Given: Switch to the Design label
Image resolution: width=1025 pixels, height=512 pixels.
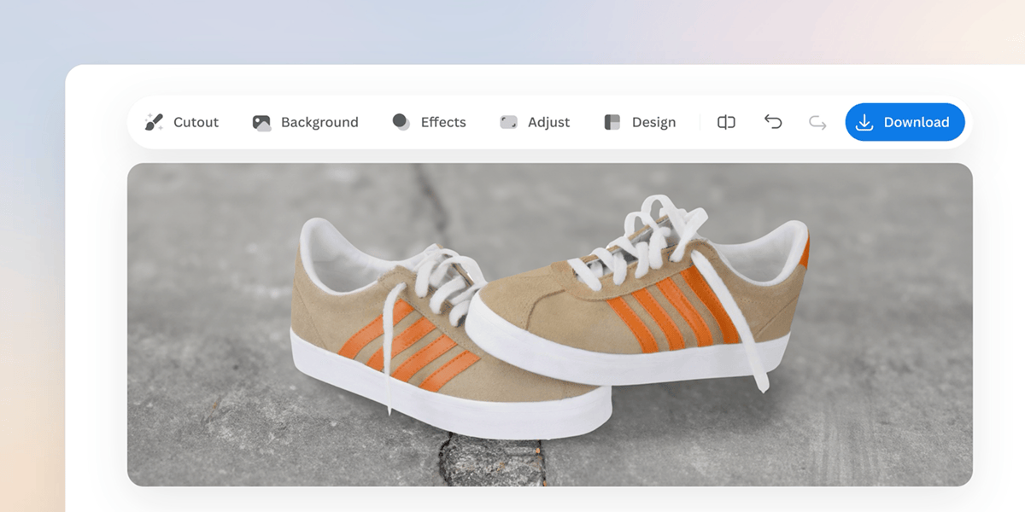Looking at the screenshot, I should (653, 122).
